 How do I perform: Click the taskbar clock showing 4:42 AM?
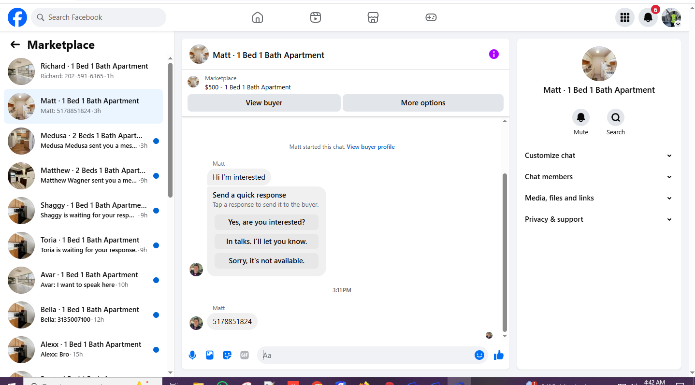[654, 382]
